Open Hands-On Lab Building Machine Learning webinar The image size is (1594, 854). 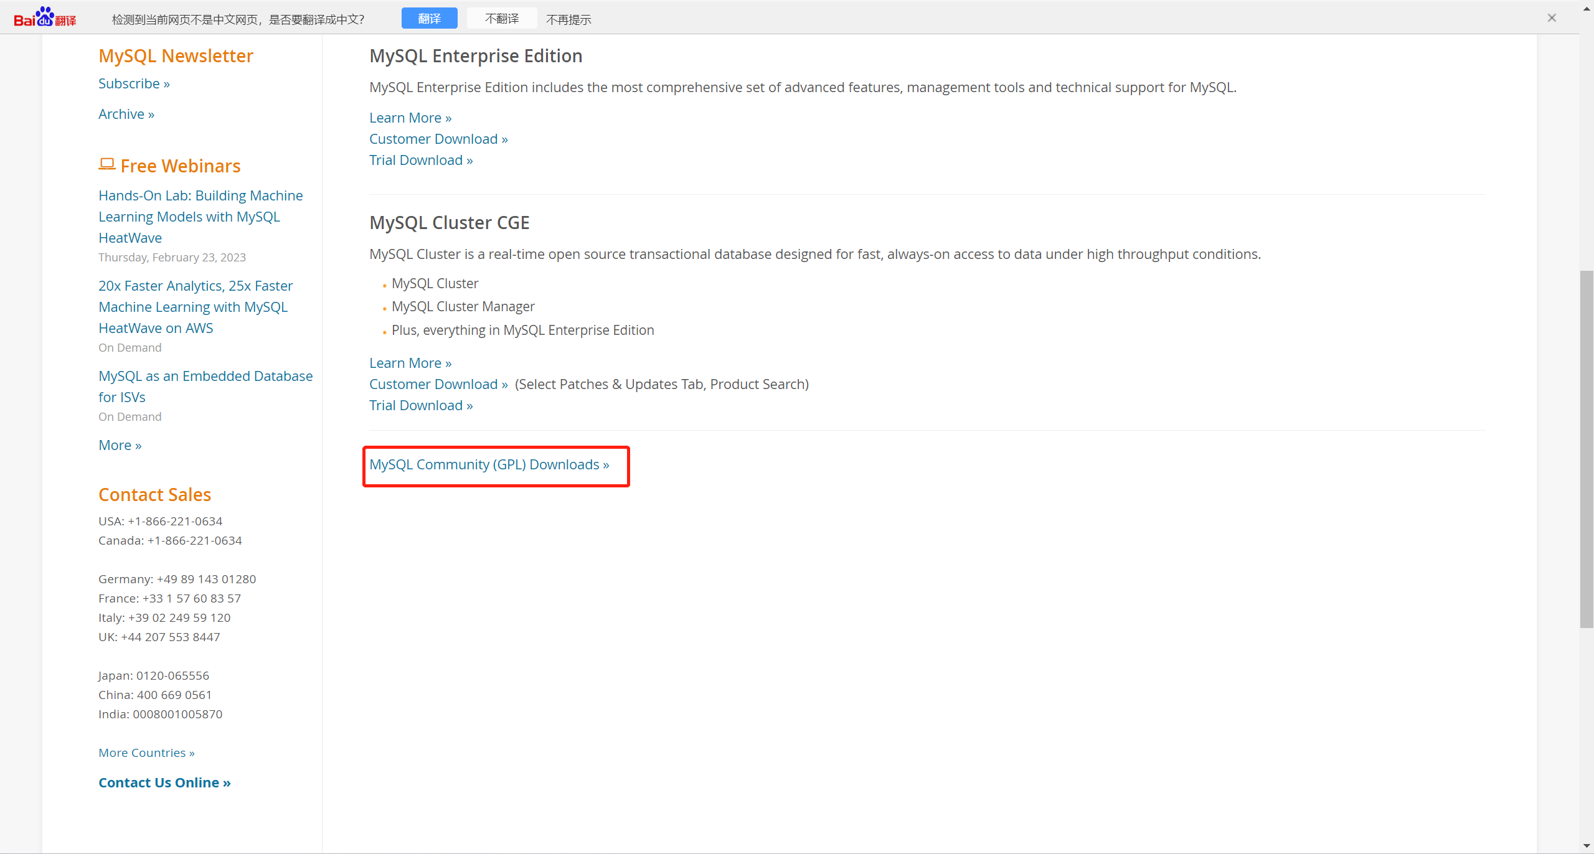(200, 217)
